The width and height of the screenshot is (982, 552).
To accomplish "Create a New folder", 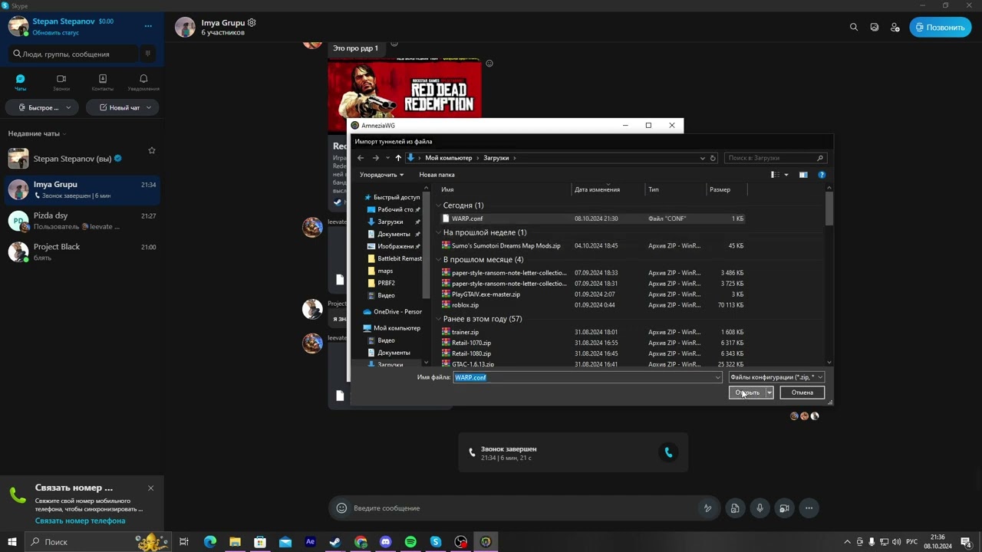I will [437, 175].
